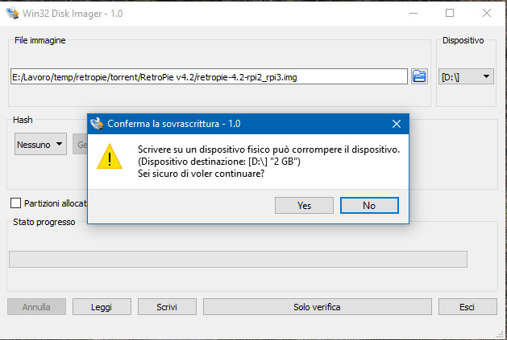
Task: Close the overwrite confirmation dialog with X
Action: 396,124
